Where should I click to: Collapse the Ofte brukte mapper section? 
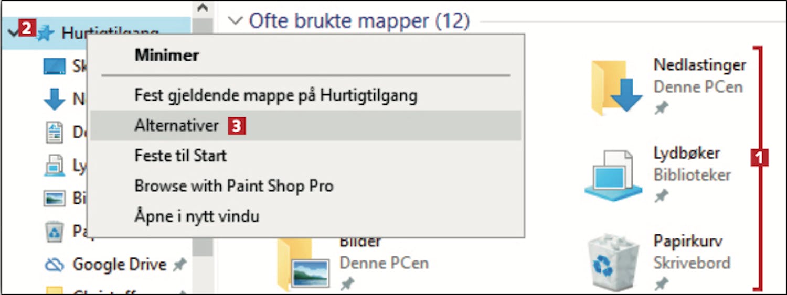[x=237, y=21]
